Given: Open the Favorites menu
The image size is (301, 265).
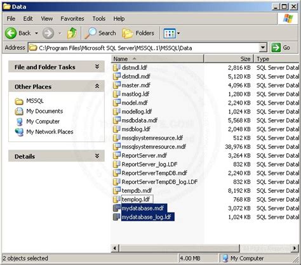Looking at the screenshot, I should click(x=72, y=18).
